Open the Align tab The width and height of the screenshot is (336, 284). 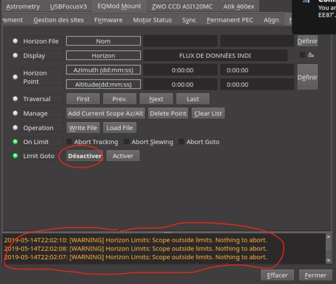(x=271, y=20)
